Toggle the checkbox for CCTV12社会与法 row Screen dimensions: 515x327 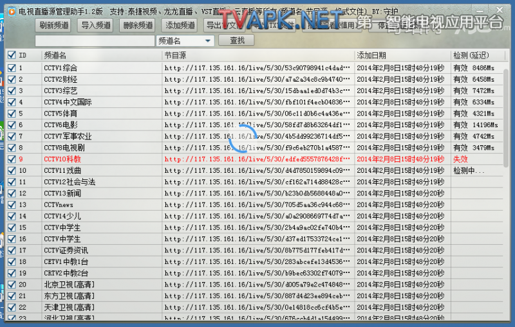tap(12, 182)
